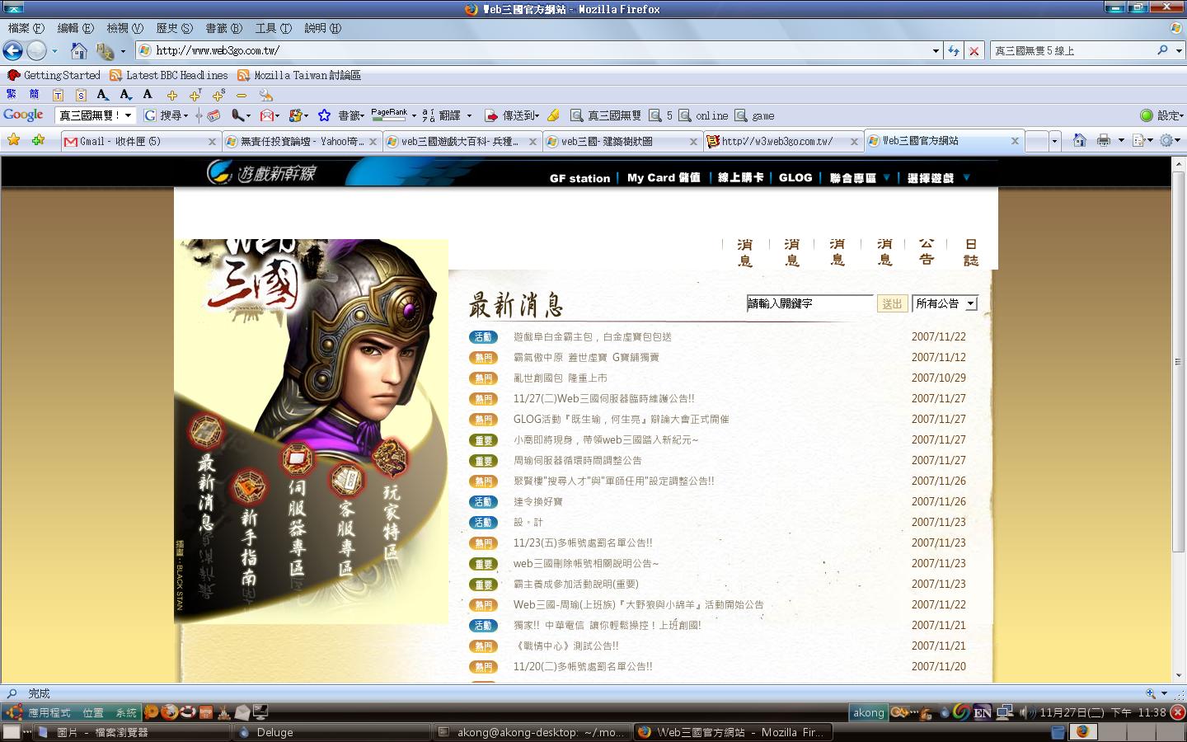Open the 編輯 (E) menu
Viewport: 1187px width, 742px height.
pyautogui.click(x=76, y=28)
